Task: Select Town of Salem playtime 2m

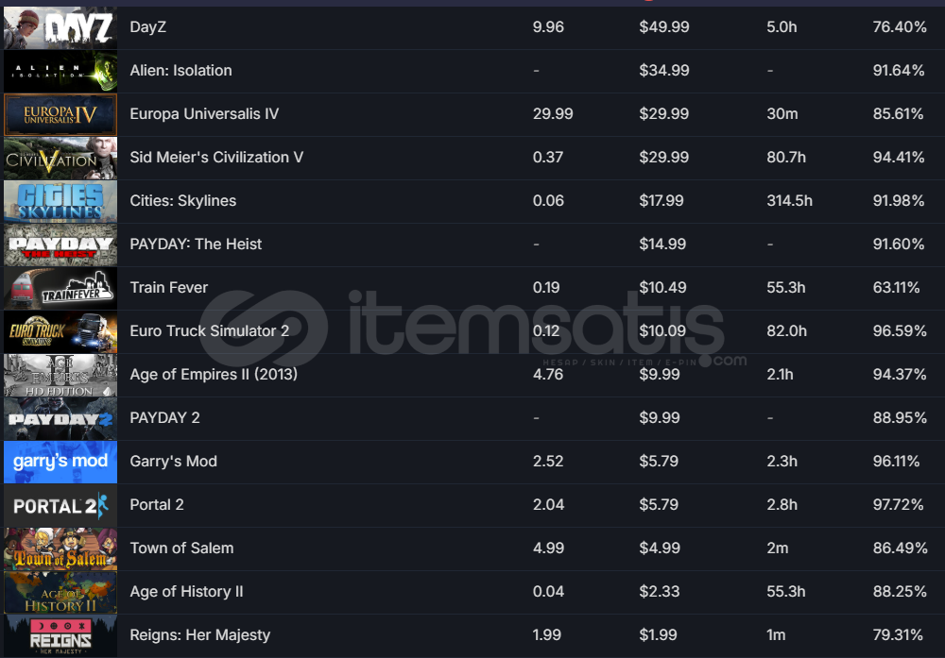Action: tap(778, 548)
